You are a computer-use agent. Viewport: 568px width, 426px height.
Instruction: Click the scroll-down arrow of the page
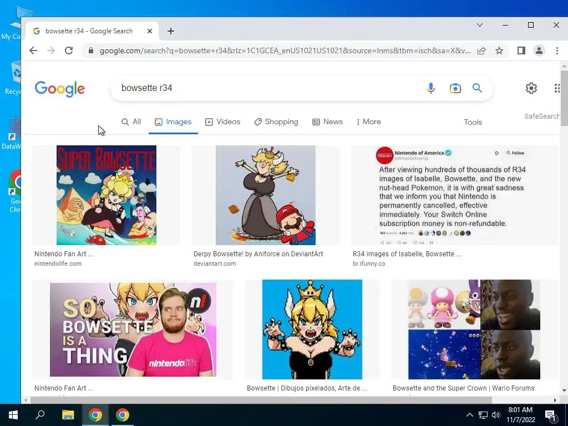(x=564, y=390)
